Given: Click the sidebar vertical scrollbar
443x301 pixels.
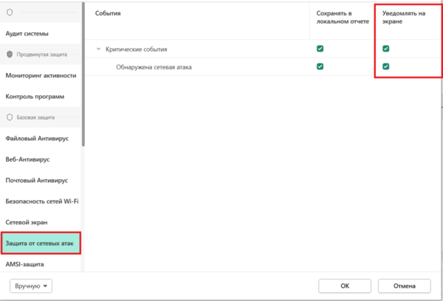Looking at the screenshot, I should click(83, 75).
